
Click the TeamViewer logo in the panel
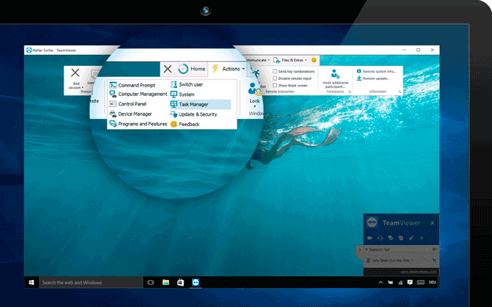[372, 223]
